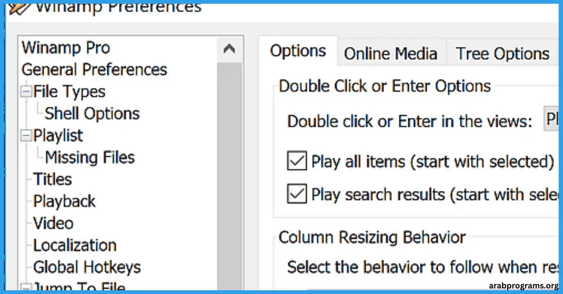Open Playback preferences

64,202
